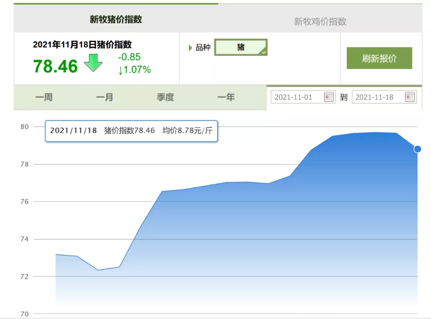
Task: Select the 季度 time range
Action: [166, 97]
